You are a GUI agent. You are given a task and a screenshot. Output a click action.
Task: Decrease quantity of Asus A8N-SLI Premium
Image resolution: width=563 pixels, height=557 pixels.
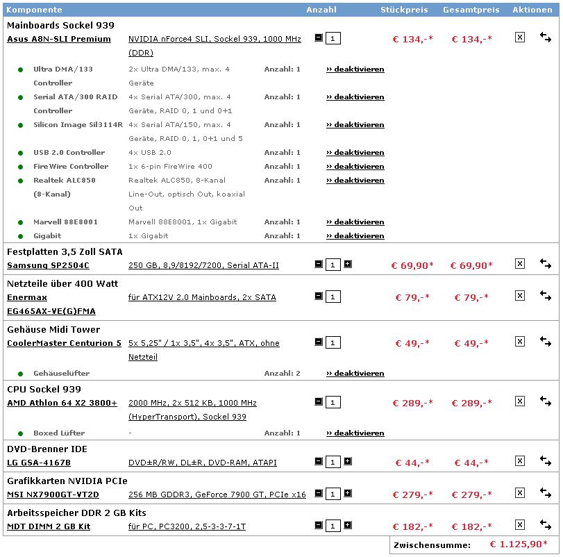[319, 38]
